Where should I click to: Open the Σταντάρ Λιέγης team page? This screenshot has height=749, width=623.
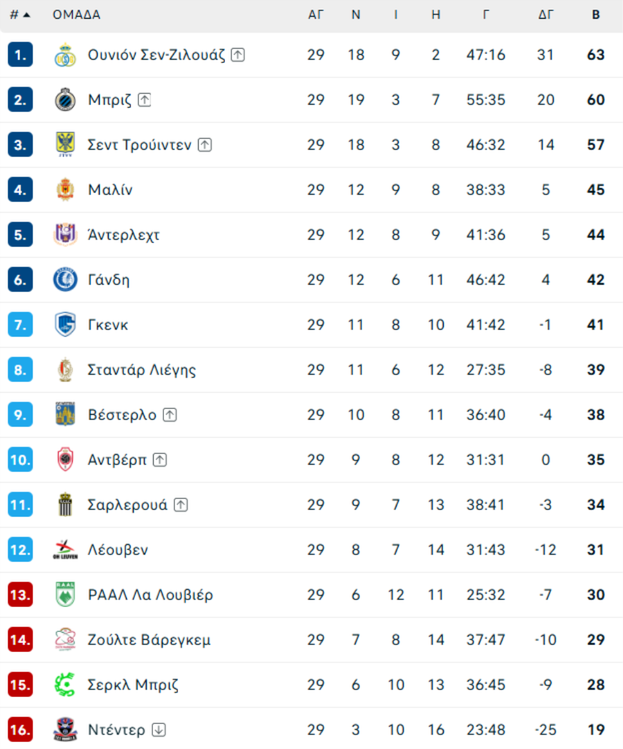tap(142, 370)
